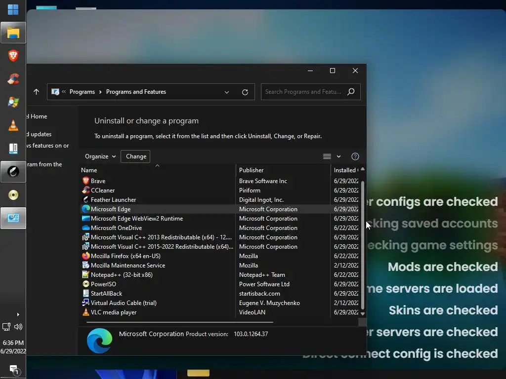The height and width of the screenshot is (379, 506).
Task: Select the Control Panel taskbar icon
Action: tap(13, 218)
